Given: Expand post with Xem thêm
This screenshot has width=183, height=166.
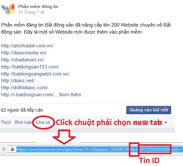Looking at the screenshot, I should point(70,95).
